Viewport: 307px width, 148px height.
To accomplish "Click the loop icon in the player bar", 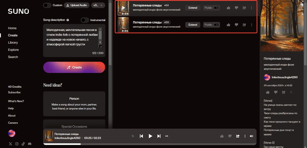I will [x=167, y=136].
